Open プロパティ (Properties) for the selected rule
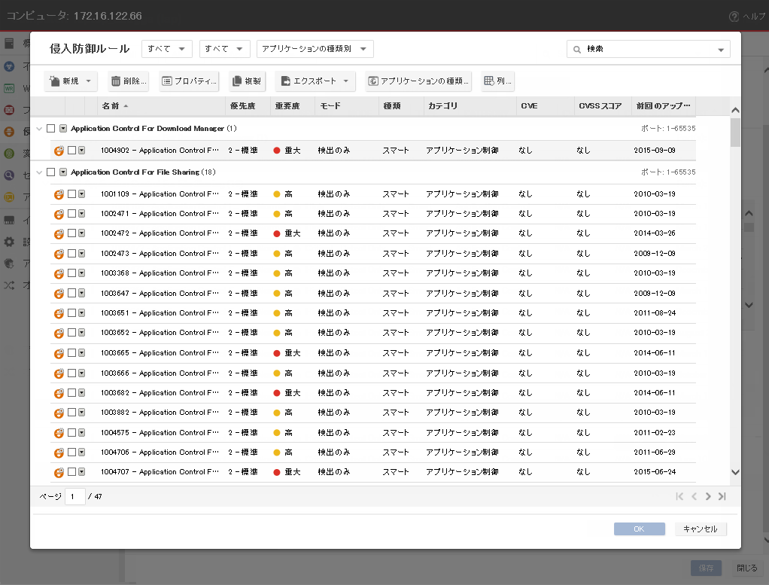 tap(189, 81)
